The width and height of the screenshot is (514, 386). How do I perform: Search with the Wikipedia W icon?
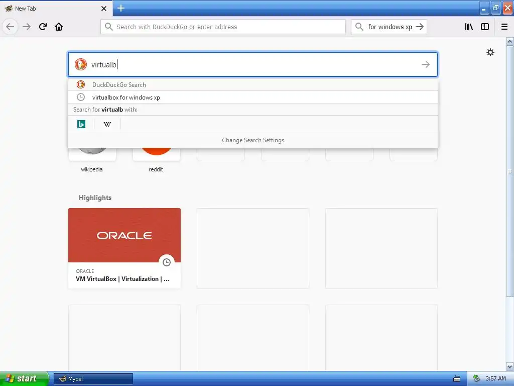pos(107,124)
